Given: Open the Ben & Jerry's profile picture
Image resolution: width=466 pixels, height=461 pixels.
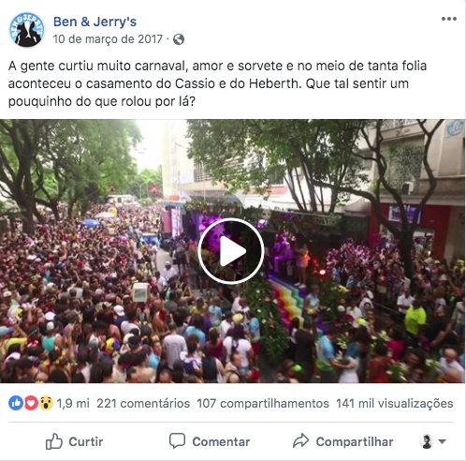Looking at the screenshot, I should [x=27, y=30].
